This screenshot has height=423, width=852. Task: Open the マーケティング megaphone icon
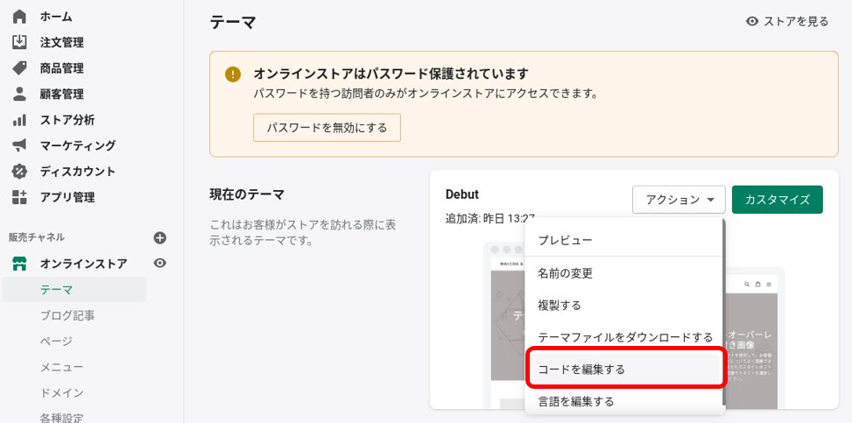pyautogui.click(x=19, y=145)
